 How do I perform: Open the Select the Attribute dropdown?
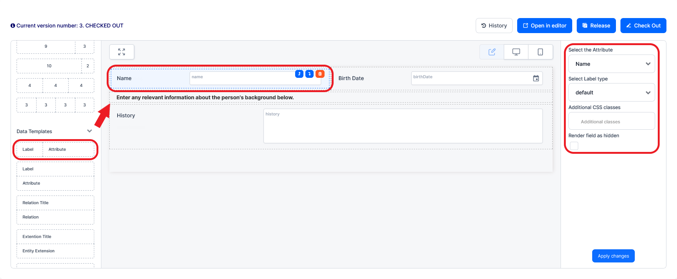[611, 64]
